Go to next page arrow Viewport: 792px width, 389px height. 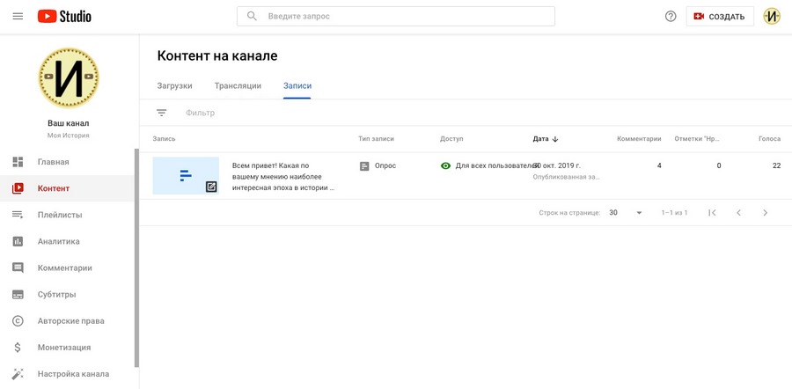coord(766,213)
